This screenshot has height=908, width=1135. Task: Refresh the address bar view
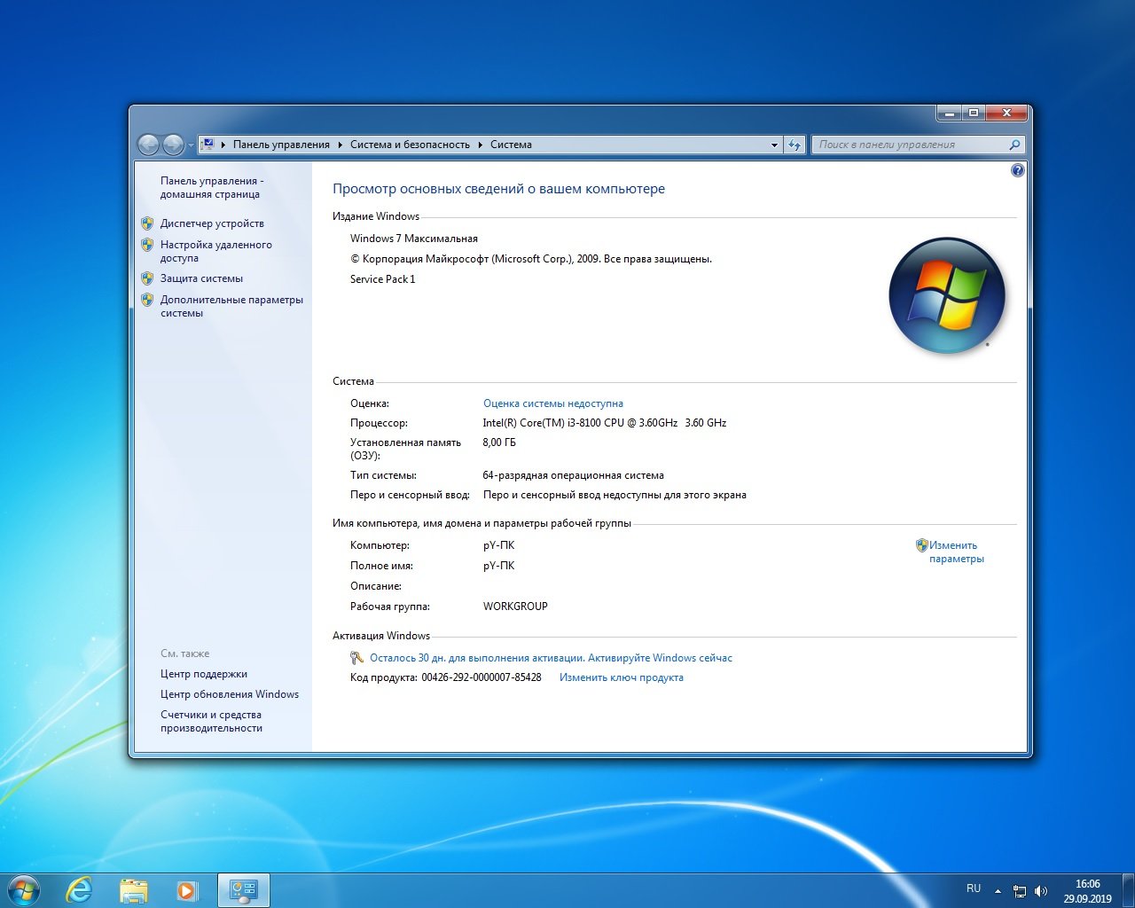point(794,145)
